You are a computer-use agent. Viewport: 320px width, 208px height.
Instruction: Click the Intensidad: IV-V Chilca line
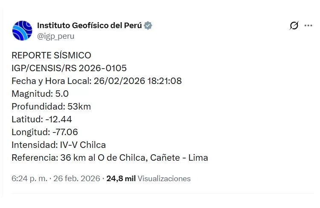pos(59,145)
